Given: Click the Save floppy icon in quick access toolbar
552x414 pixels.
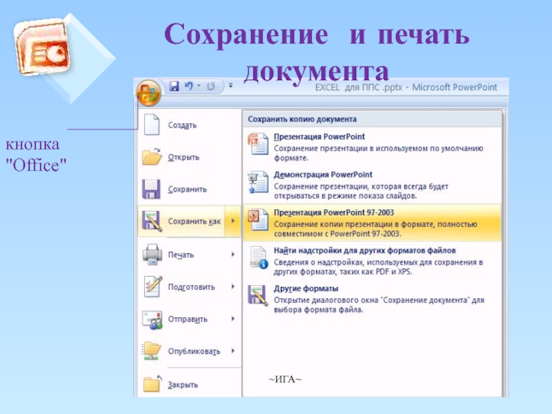Looking at the screenshot, I should (174, 86).
